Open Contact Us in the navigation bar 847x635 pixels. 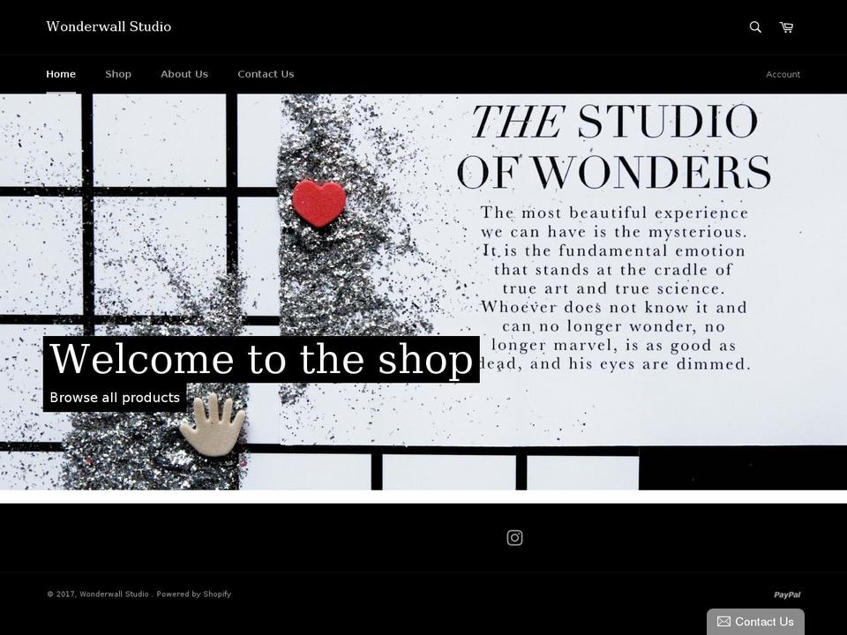click(x=266, y=73)
